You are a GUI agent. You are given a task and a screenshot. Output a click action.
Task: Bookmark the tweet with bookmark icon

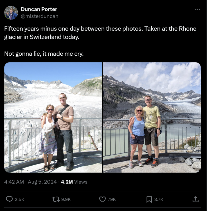click(x=149, y=199)
